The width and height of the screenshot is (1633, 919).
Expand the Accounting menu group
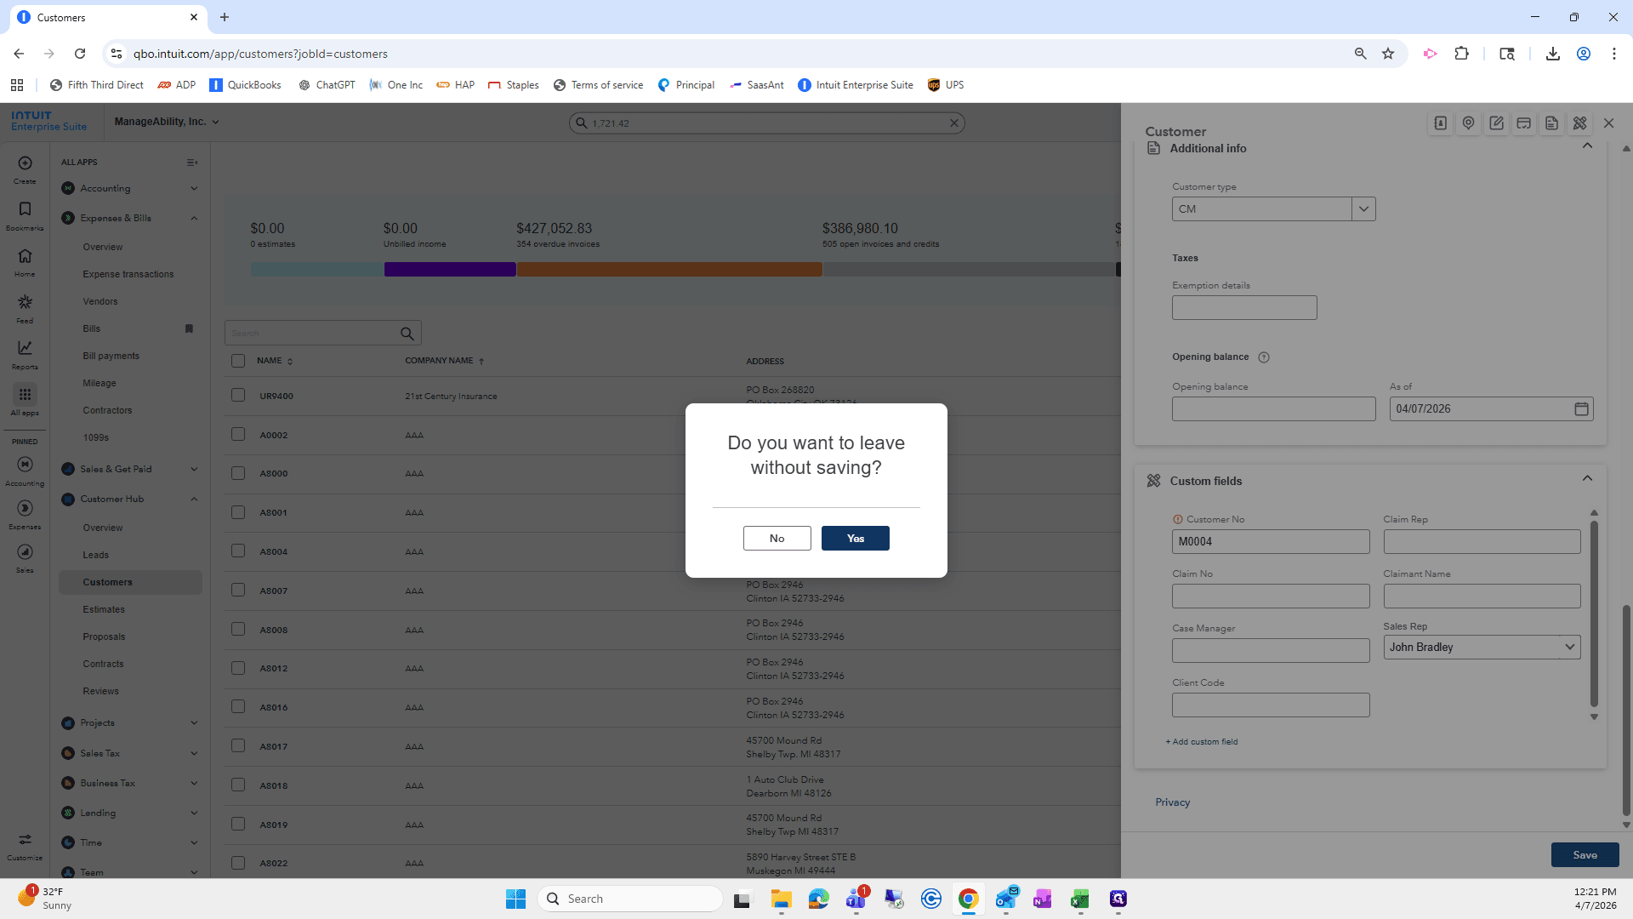tap(130, 189)
